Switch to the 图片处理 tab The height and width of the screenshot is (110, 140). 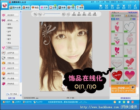15,7
